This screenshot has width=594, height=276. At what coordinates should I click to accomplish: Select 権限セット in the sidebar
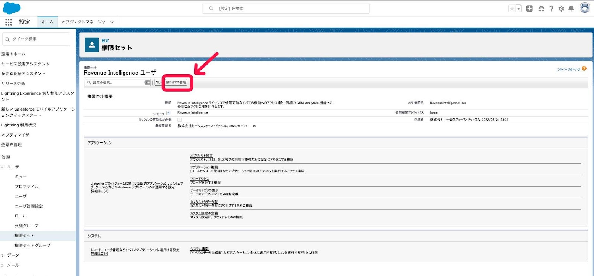[x=25, y=236]
